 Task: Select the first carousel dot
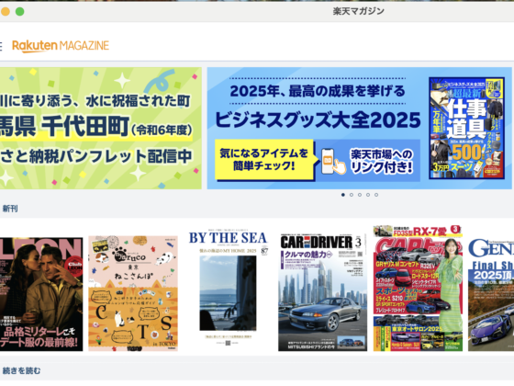343,195
